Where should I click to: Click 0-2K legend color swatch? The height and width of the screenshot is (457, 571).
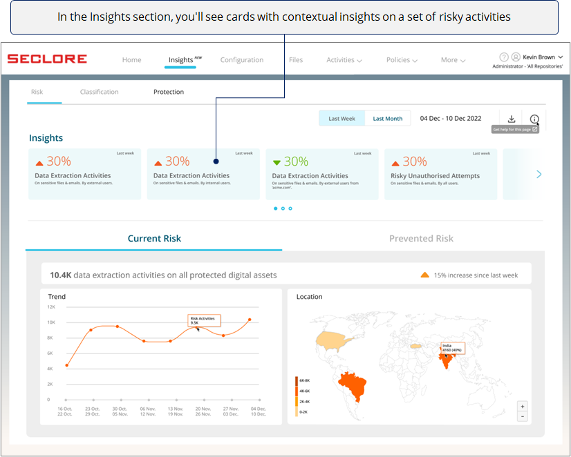pos(297,412)
